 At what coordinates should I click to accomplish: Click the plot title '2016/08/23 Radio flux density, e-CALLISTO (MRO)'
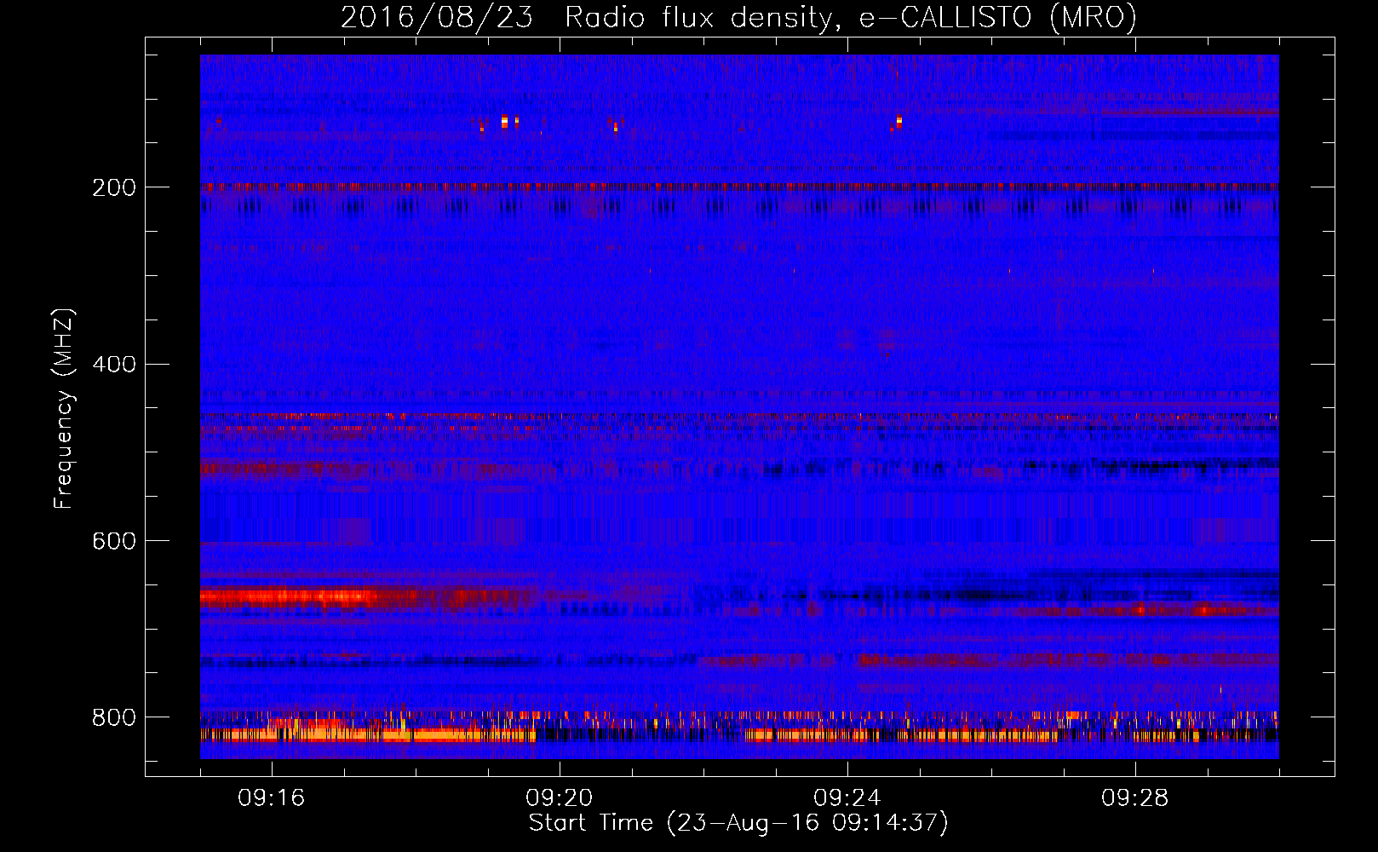pos(738,18)
